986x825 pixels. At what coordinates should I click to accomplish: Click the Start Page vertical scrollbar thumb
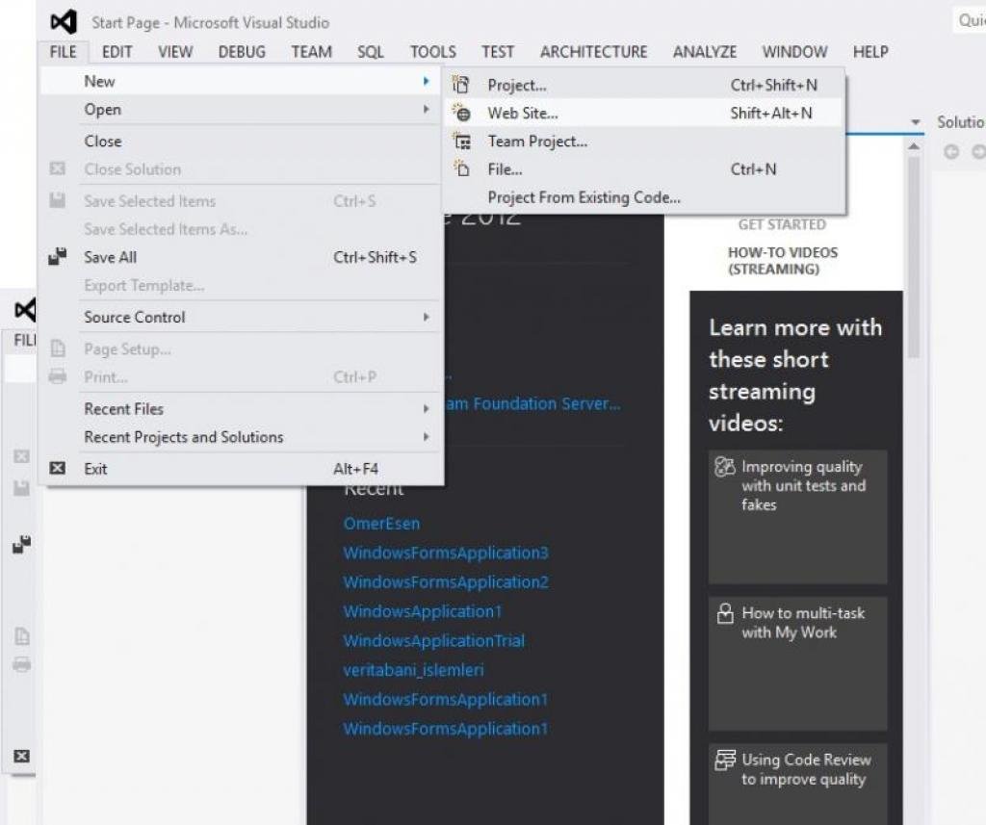point(914,257)
